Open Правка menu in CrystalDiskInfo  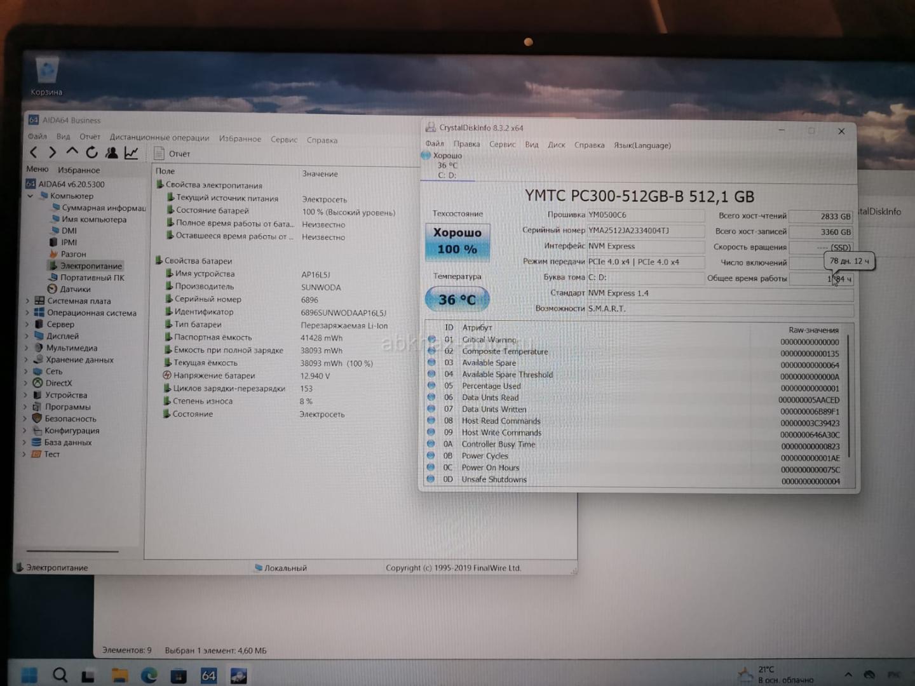coord(466,144)
